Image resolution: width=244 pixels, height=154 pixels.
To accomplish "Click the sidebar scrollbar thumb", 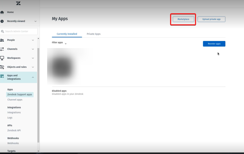I will (38, 95).
